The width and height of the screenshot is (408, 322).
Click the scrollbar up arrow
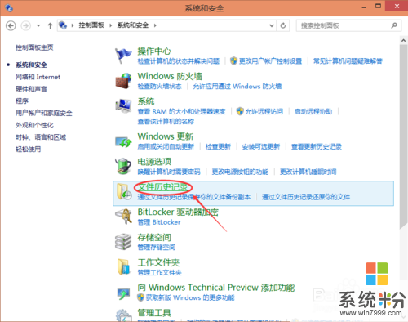pyautogui.click(x=404, y=41)
